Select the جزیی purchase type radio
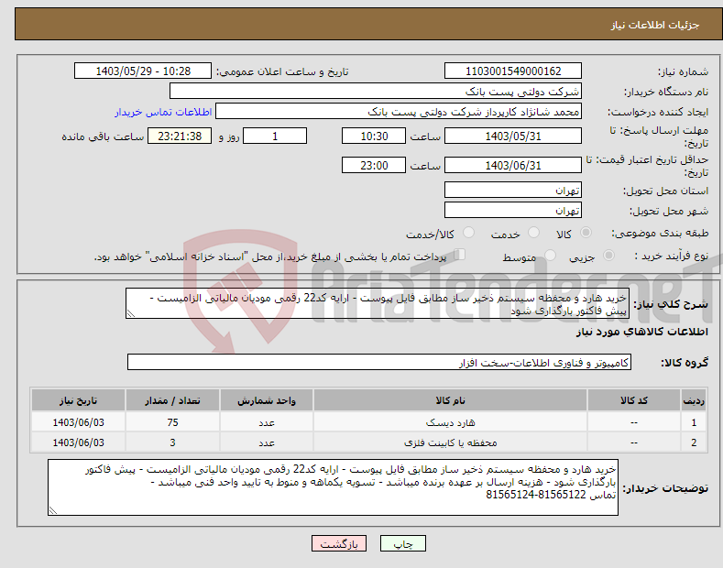 coord(608,256)
